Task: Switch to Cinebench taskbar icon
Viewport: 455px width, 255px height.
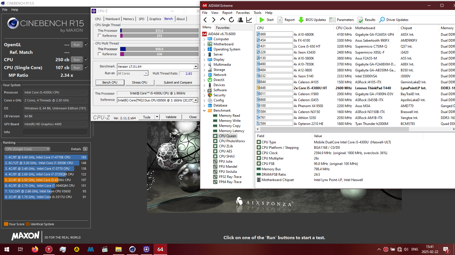Action: [132, 249]
